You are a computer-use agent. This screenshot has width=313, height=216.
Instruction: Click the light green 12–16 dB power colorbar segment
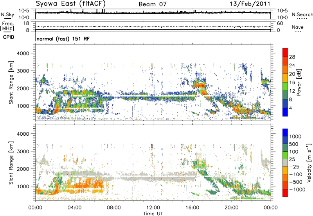click(x=285, y=86)
